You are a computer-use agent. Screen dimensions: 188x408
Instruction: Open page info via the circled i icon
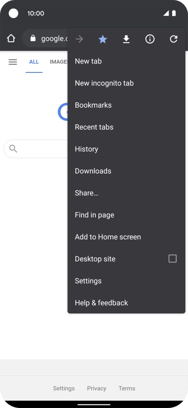150,39
